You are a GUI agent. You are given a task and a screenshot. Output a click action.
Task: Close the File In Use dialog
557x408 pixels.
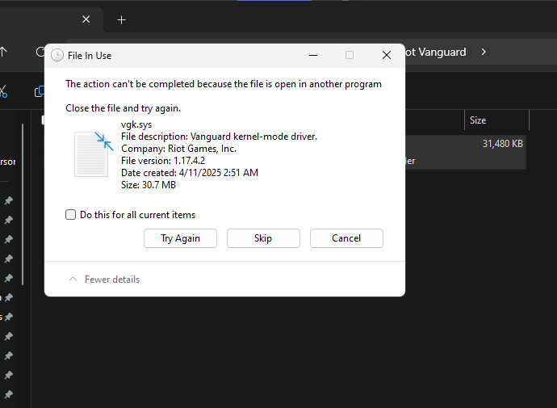tap(387, 55)
